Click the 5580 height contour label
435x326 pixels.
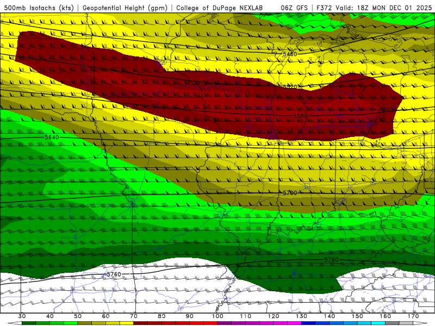(301, 116)
